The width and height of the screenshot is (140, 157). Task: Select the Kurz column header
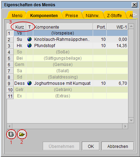pyautogui.click(x=20, y=27)
